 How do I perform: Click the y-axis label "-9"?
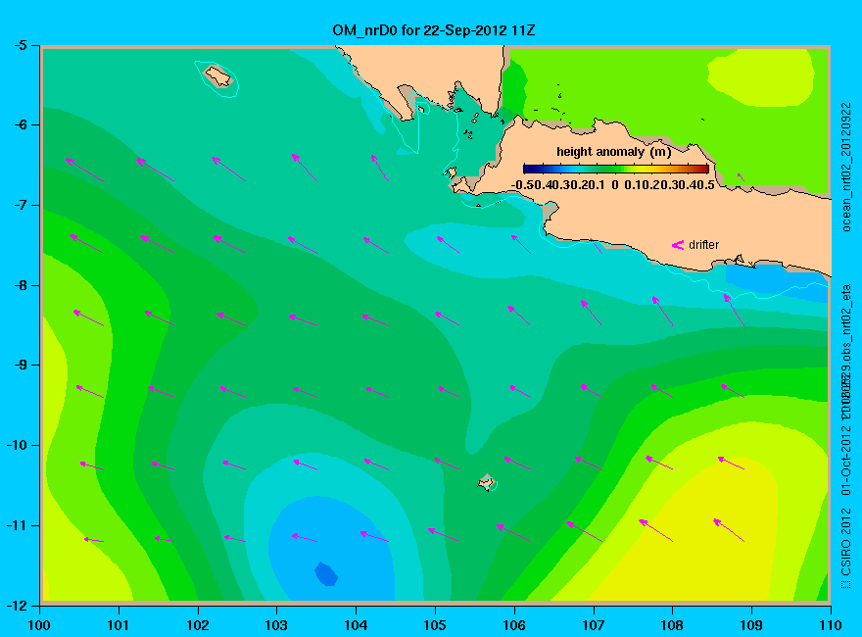tap(20, 366)
